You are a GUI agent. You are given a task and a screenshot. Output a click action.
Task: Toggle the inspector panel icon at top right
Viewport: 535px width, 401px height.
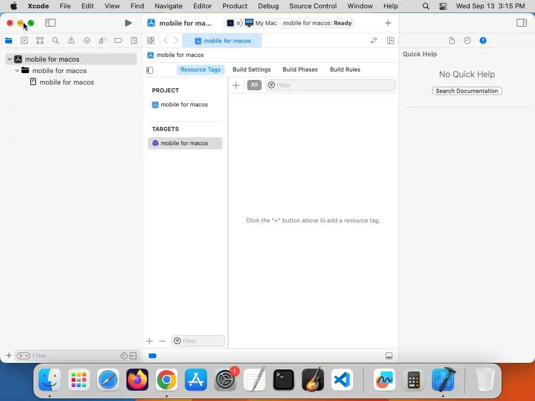(522, 23)
